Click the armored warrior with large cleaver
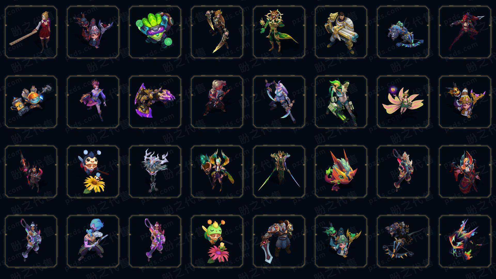The width and height of the screenshot is (496, 279). click(x=279, y=241)
